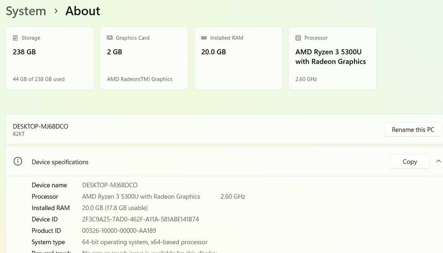Image resolution: width=443 pixels, height=253 pixels.
Task: Click the Device specifications info icon
Action: click(18, 161)
